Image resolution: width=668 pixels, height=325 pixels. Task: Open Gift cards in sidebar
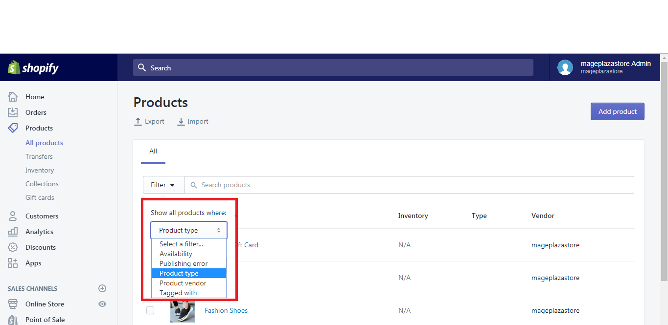click(40, 197)
